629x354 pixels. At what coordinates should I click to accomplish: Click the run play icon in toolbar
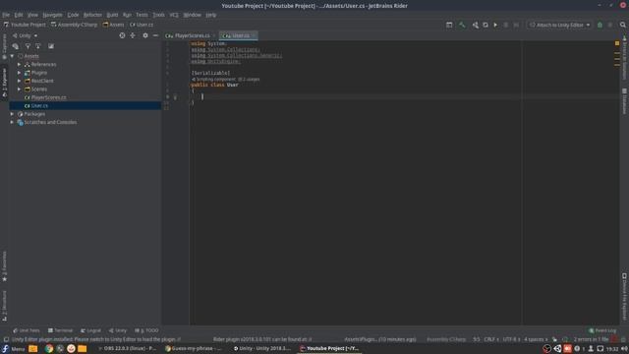[495, 25]
